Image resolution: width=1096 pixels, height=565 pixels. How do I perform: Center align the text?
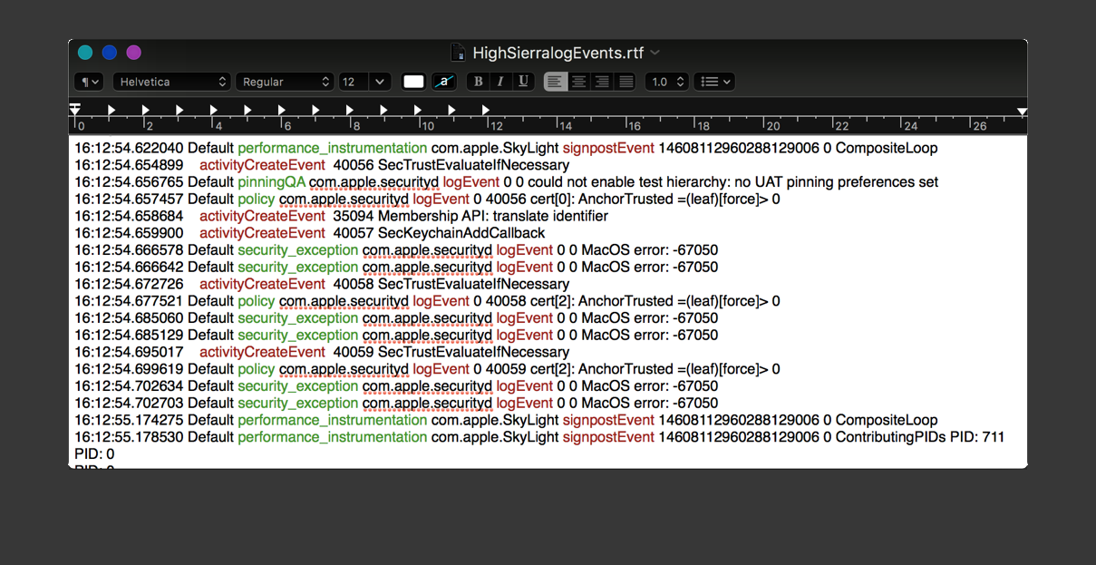click(x=578, y=82)
